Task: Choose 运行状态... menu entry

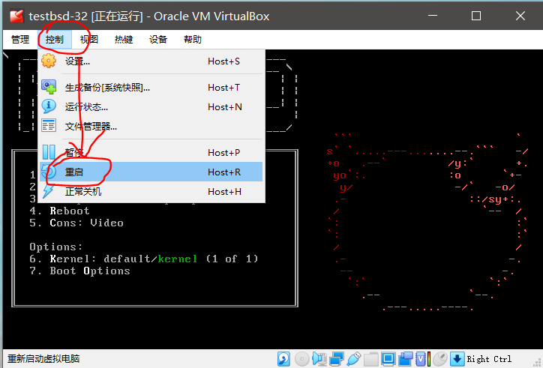Action: tap(151, 106)
